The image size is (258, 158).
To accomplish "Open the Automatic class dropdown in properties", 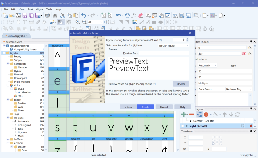I will [x=207, y=65].
